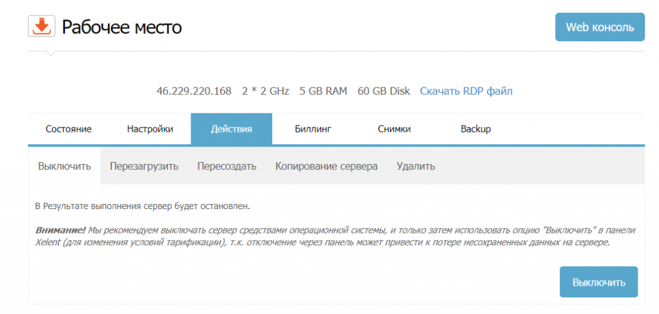Select the Действия tab
This screenshot has width=659, height=314.
pos(232,129)
